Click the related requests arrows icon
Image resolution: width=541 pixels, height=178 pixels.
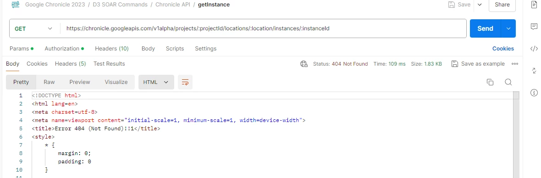[x=534, y=71]
